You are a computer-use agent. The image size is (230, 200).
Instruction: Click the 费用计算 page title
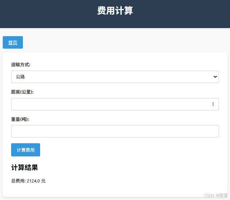click(x=115, y=10)
